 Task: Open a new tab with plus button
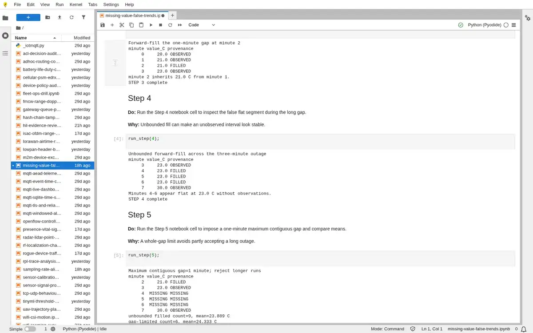click(x=173, y=16)
